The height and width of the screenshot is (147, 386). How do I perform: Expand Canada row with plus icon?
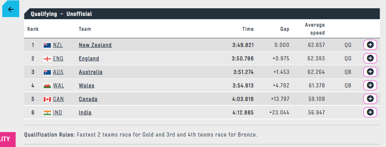point(370,99)
